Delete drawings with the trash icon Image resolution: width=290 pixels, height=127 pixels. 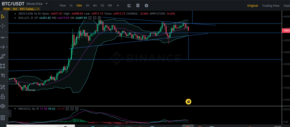click(2, 118)
